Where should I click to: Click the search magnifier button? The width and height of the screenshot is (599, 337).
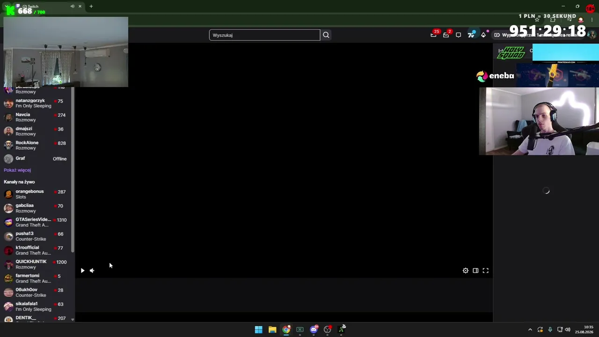pos(326,35)
